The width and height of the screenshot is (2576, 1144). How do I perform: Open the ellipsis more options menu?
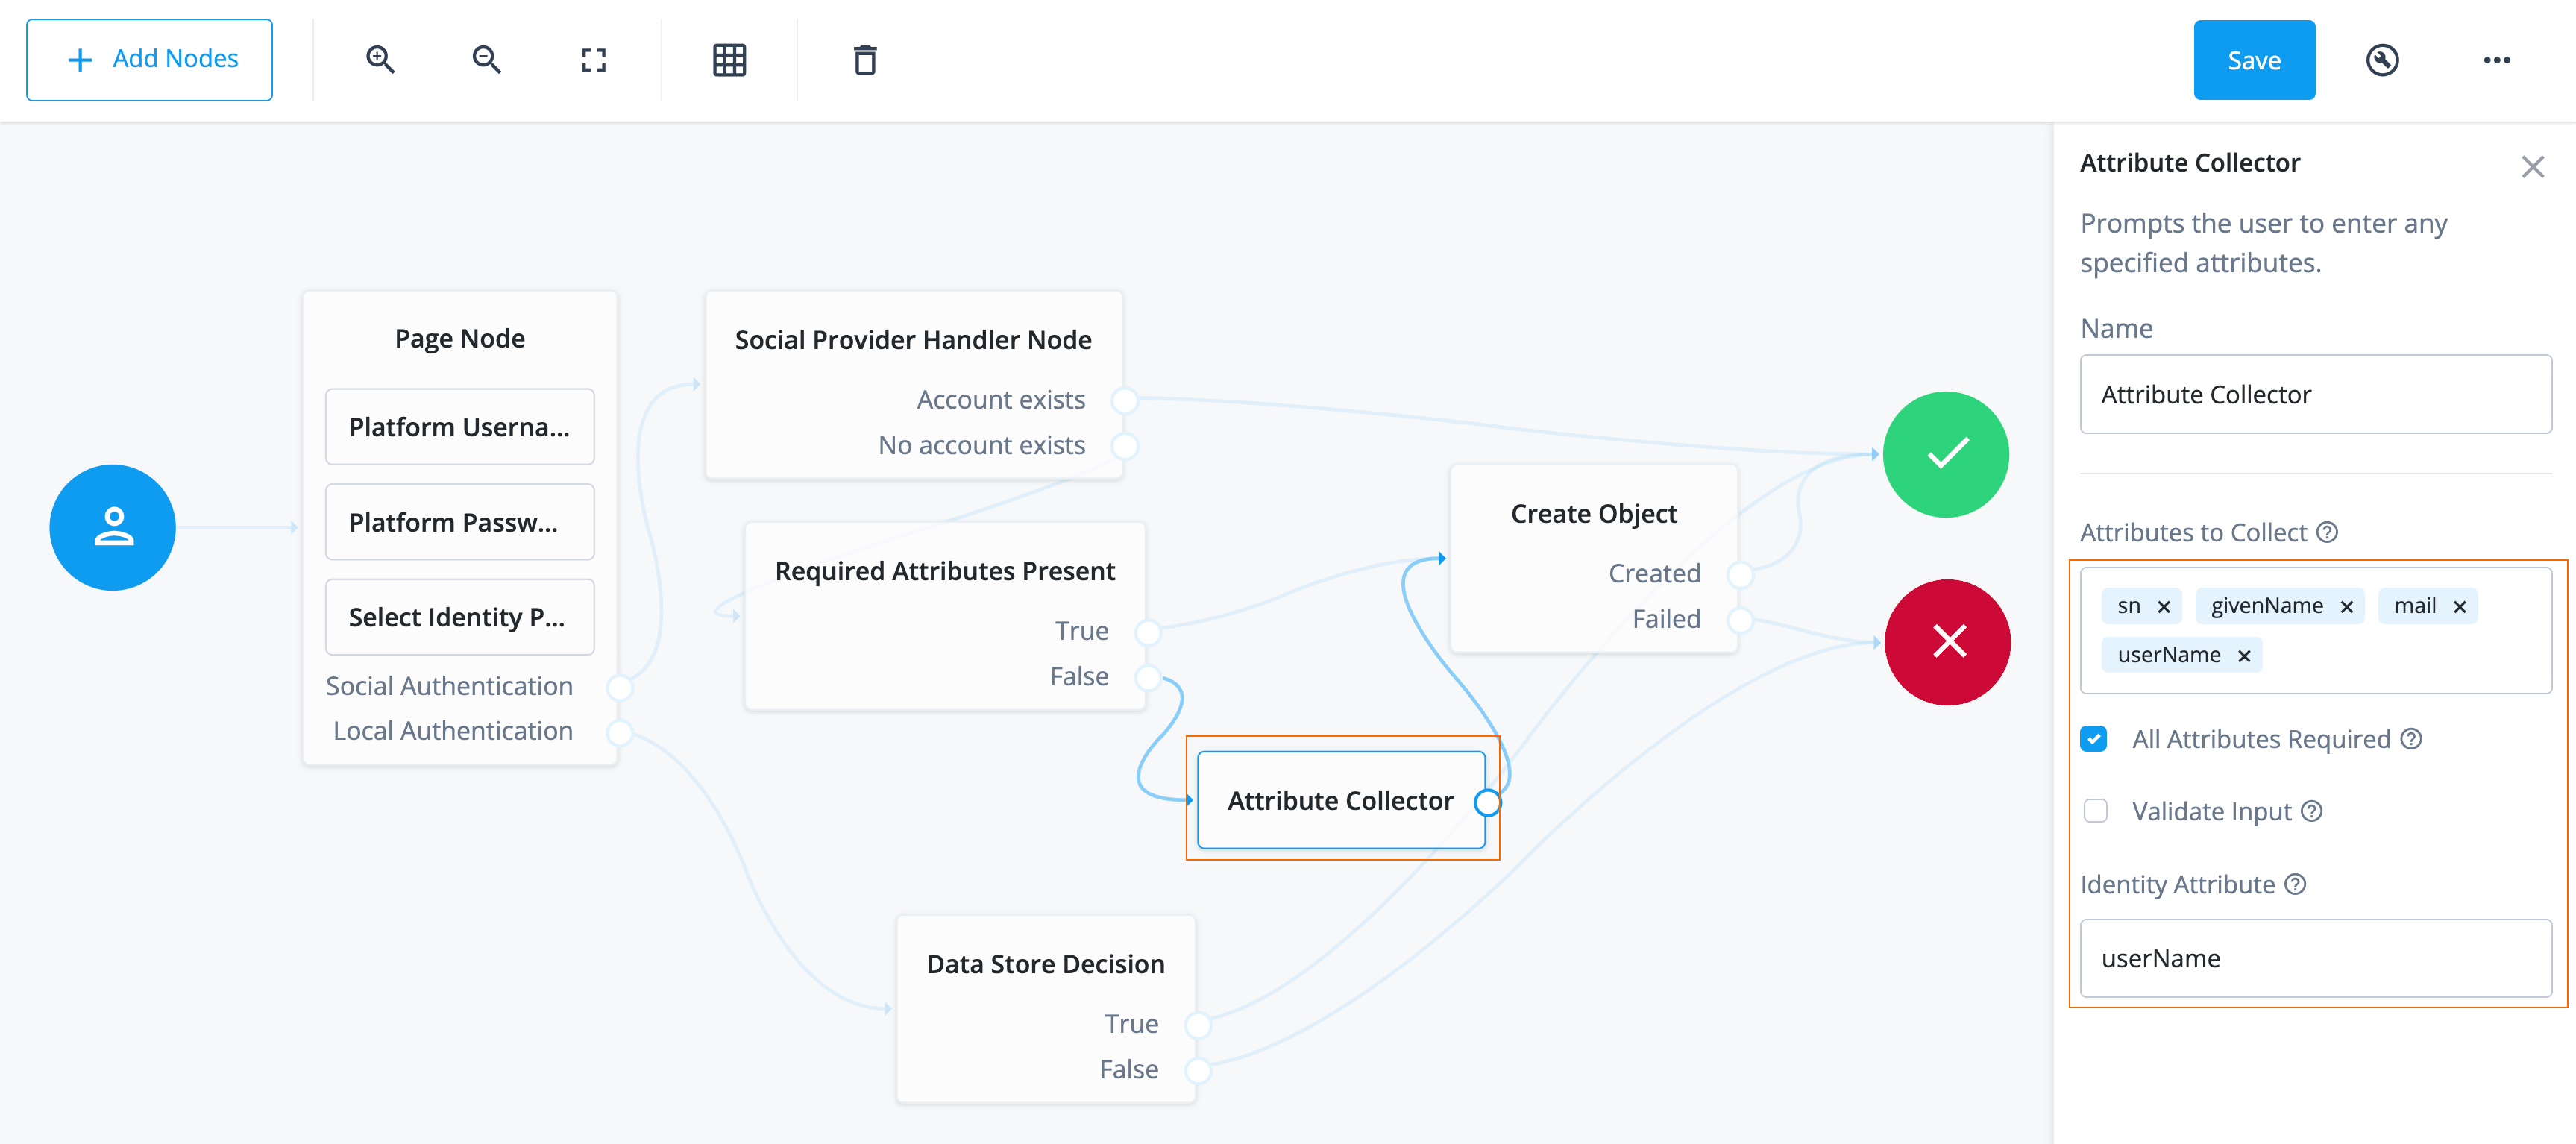(2497, 60)
